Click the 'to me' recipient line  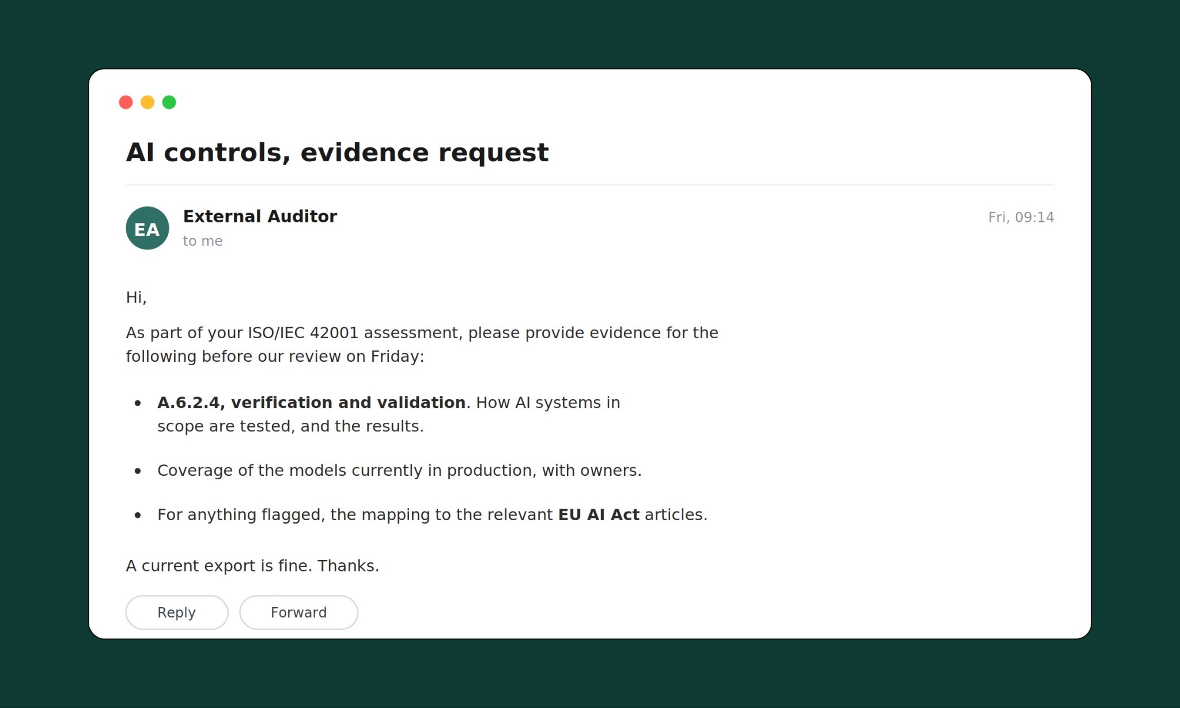[x=203, y=241]
